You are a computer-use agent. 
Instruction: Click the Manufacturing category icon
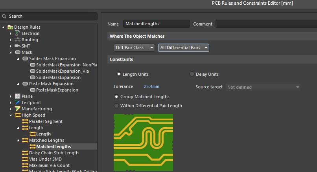(18, 109)
